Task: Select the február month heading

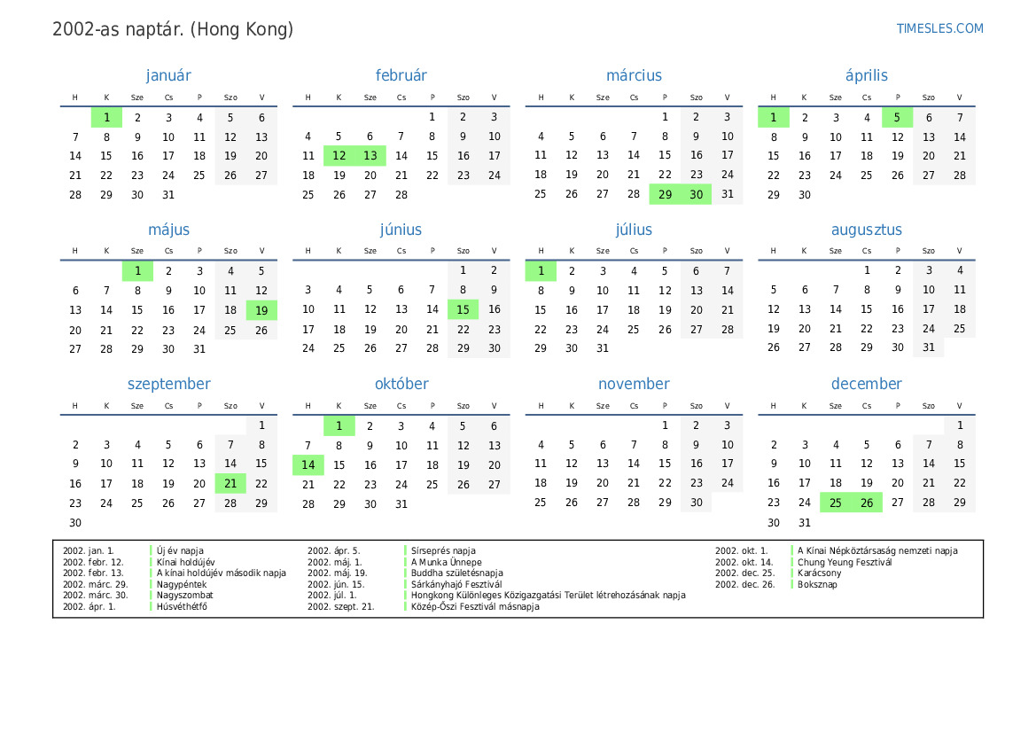Action: pos(401,75)
